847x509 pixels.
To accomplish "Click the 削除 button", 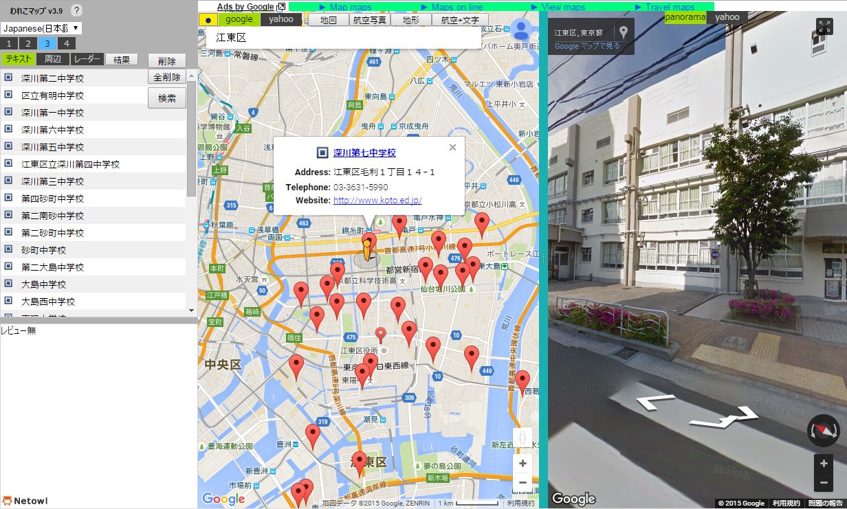I will [x=167, y=61].
